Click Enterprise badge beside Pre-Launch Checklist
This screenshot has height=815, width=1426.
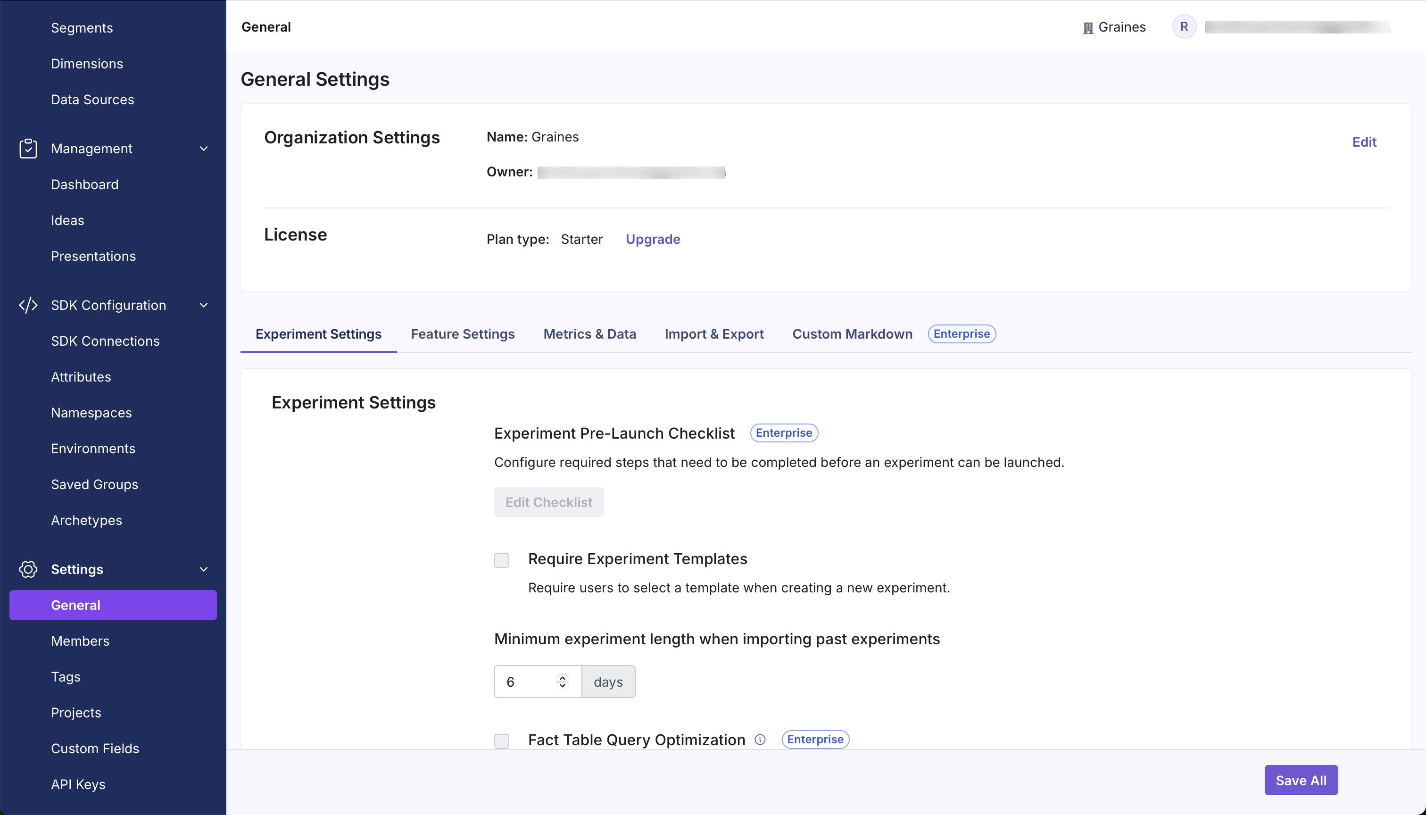[784, 432]
